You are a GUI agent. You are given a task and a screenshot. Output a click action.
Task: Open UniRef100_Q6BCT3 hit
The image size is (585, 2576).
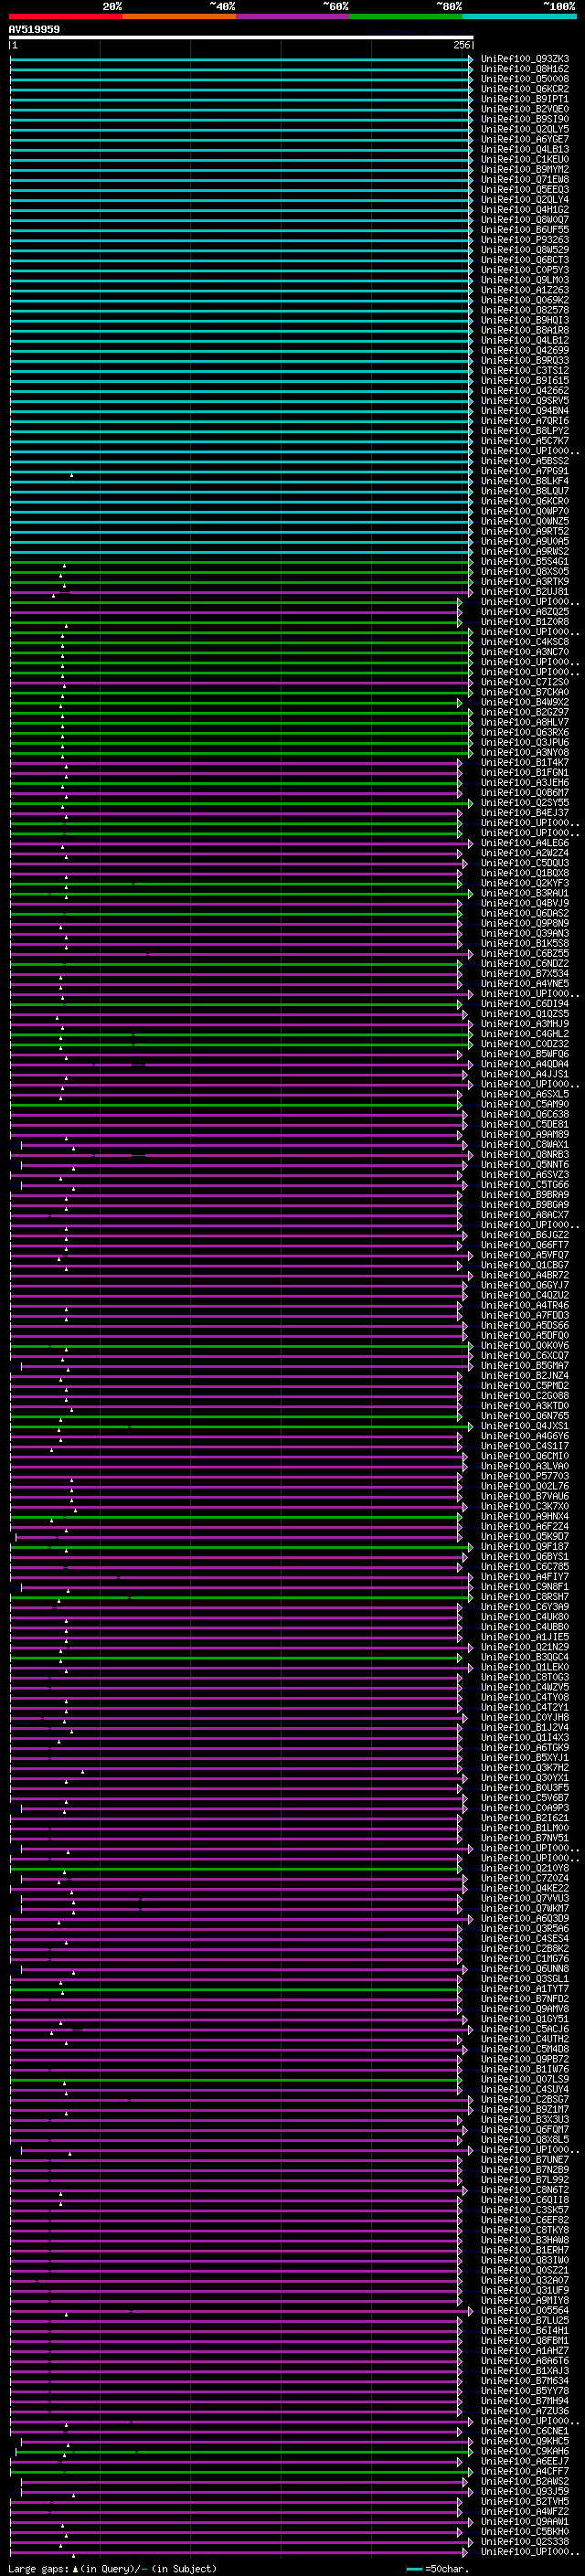[x=525, y=260]
